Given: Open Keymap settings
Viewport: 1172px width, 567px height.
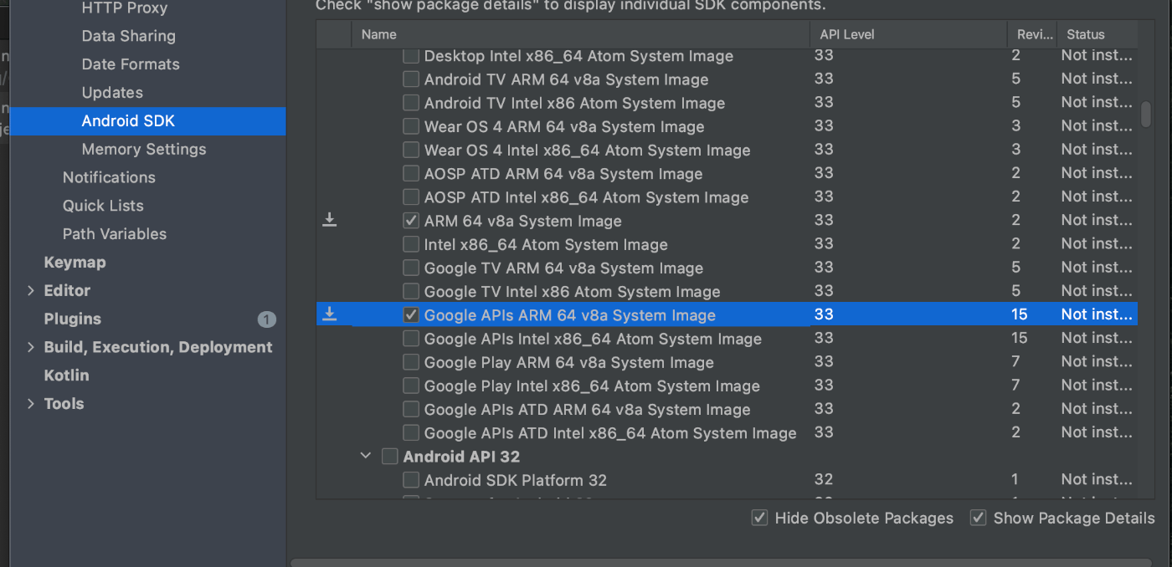Looking at the screenshot, I should tap(75, 262).
